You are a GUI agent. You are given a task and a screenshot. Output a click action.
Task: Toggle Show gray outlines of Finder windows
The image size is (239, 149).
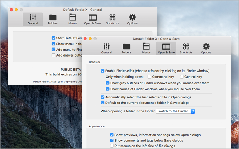(x=108, y=83)
